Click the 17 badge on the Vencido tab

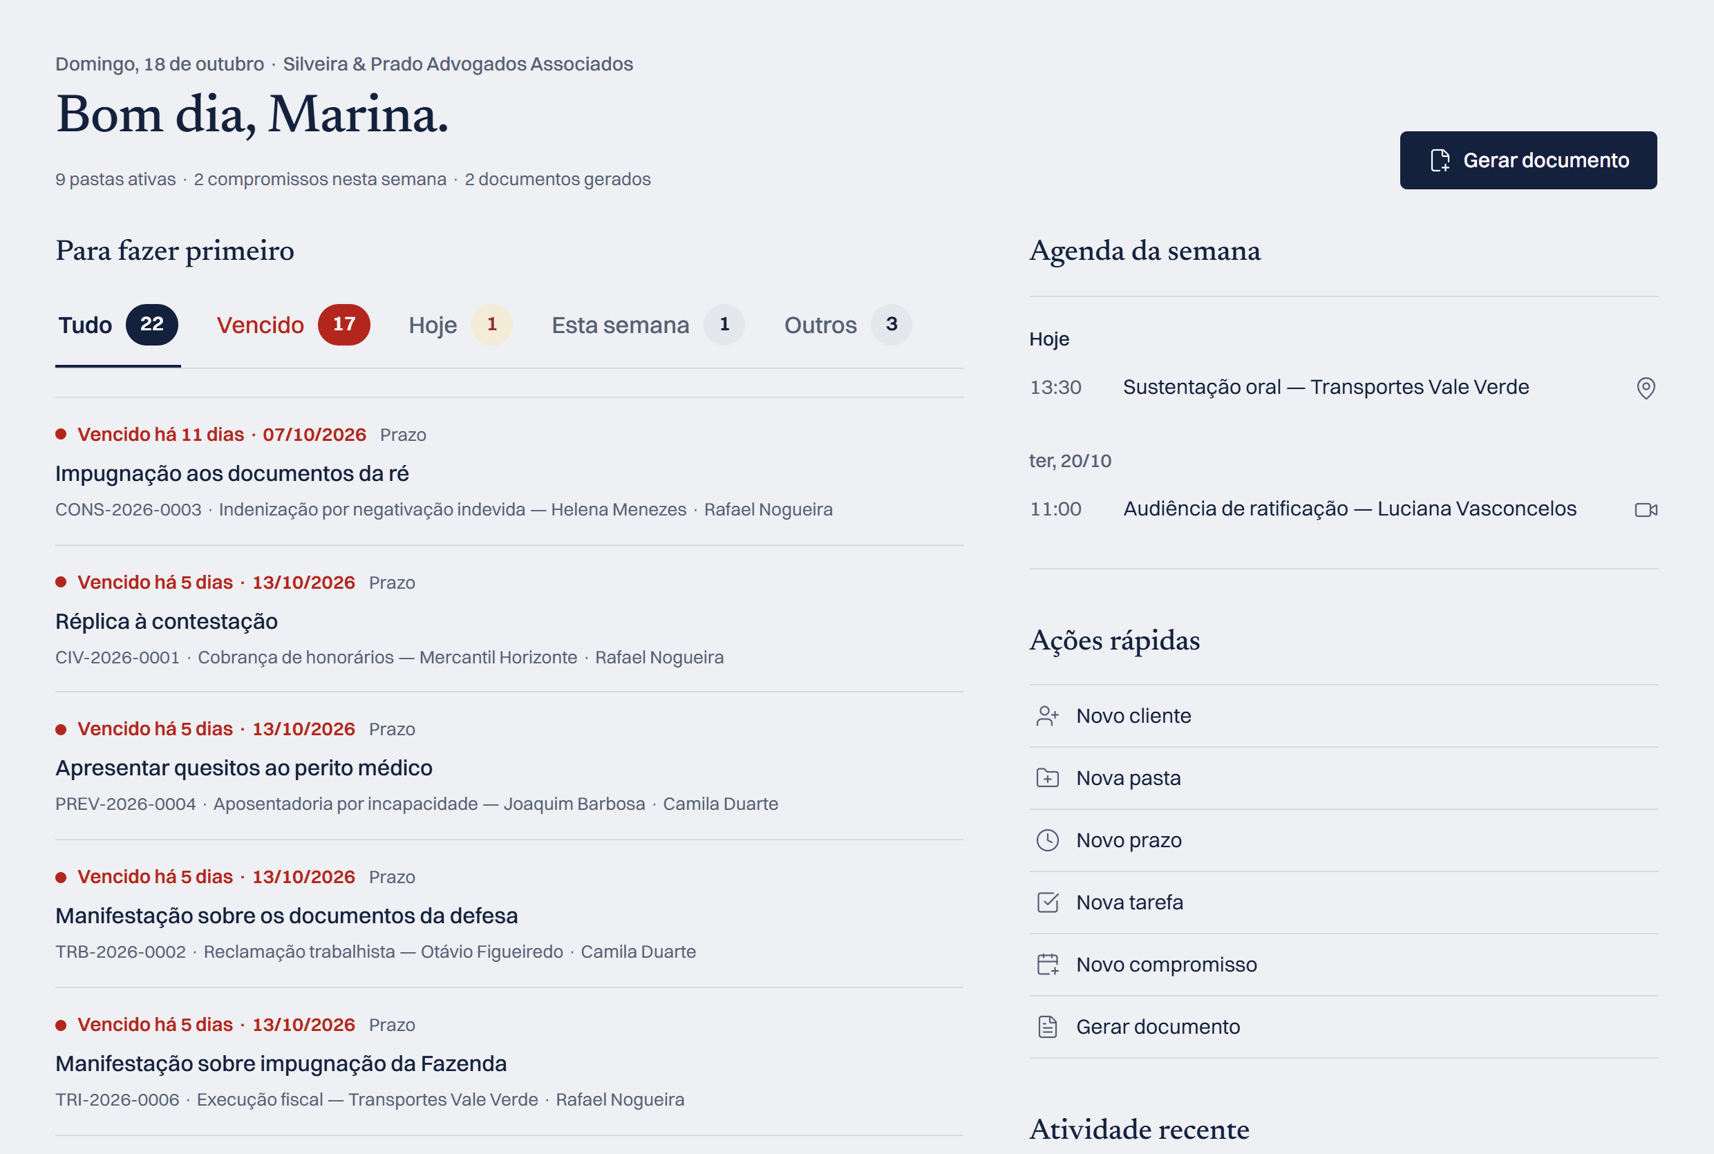(x=343, y=325)
